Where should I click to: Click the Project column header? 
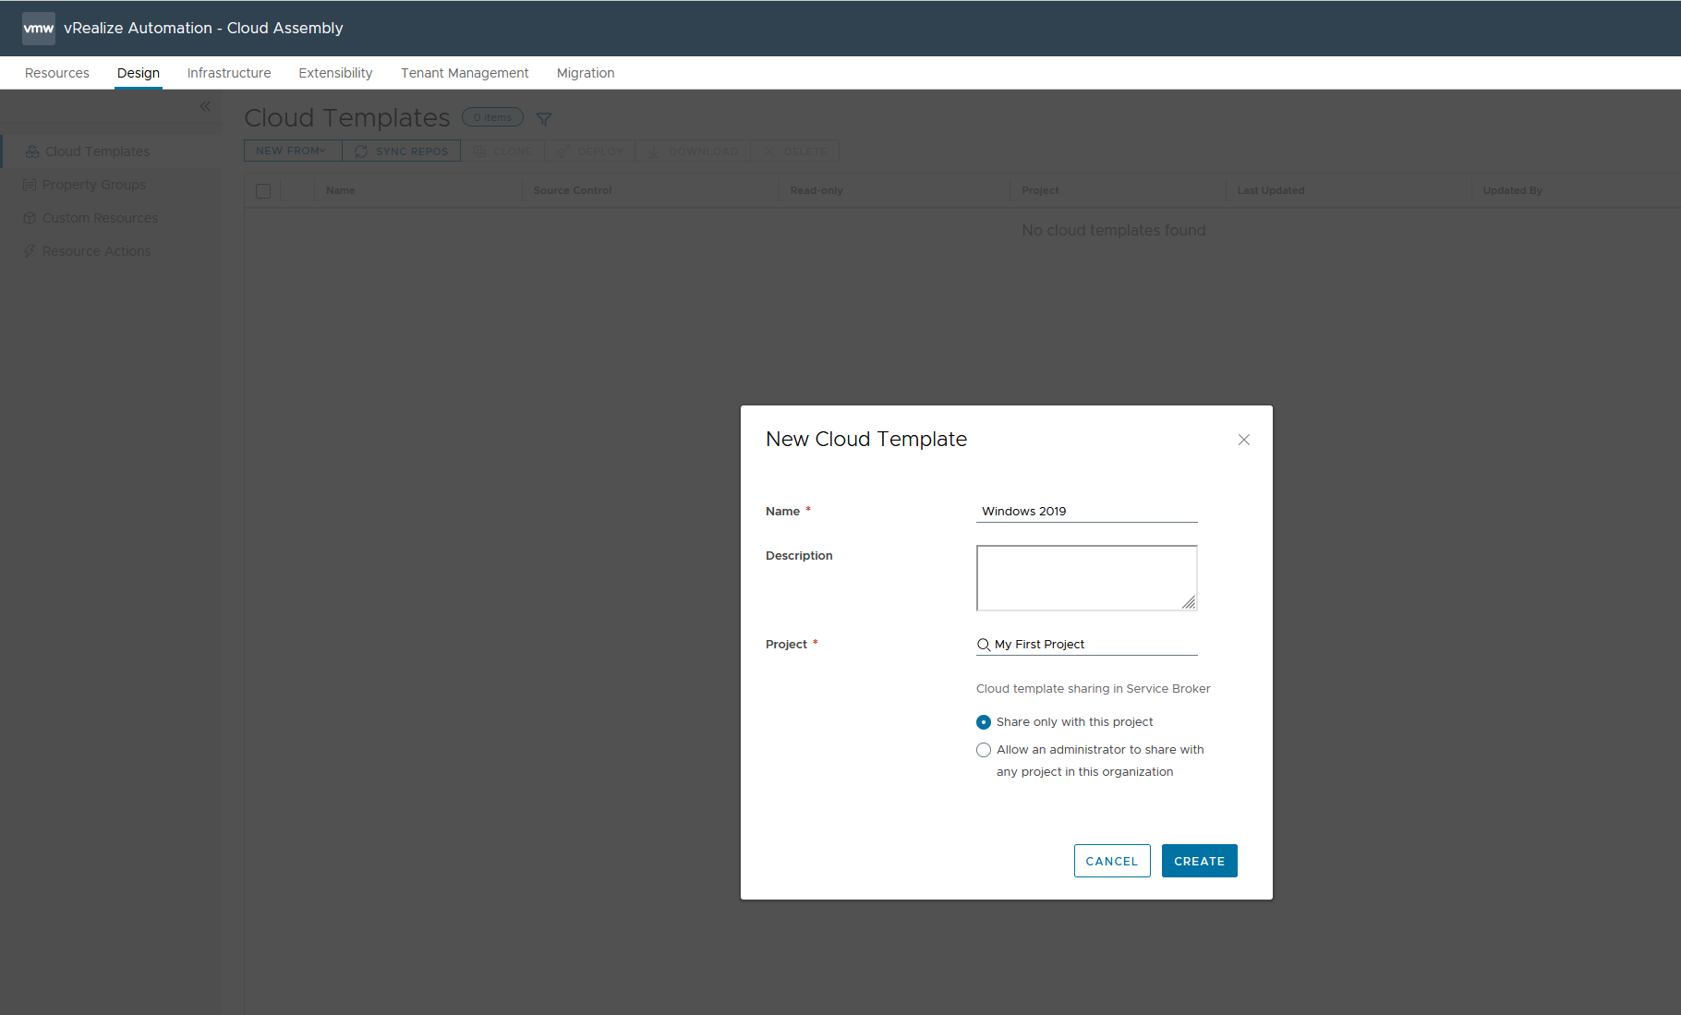click(1040, 190)
